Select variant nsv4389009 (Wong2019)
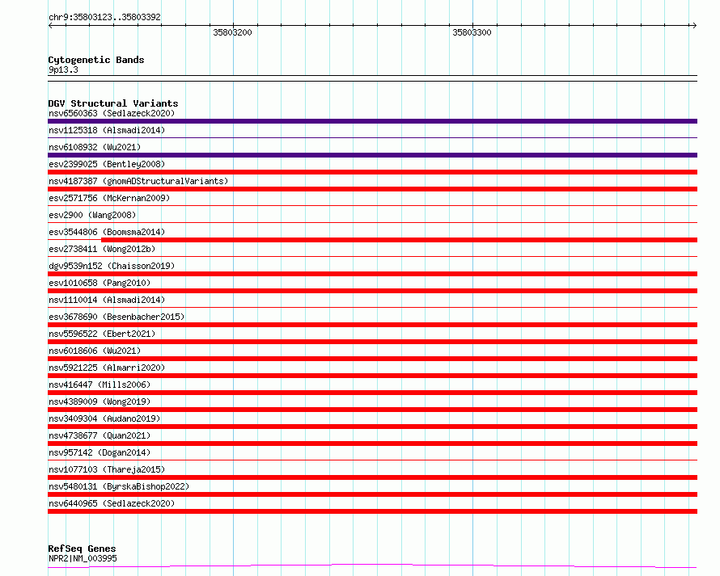This screenshot has width=720, height=576. point(100,402)
